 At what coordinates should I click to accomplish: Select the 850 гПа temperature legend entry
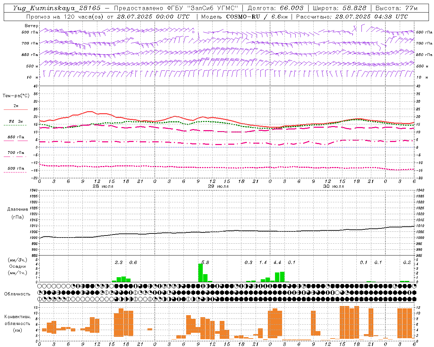coord(16,138)
